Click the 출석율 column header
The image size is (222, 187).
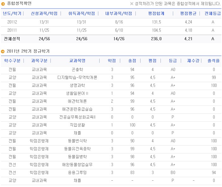213,61
